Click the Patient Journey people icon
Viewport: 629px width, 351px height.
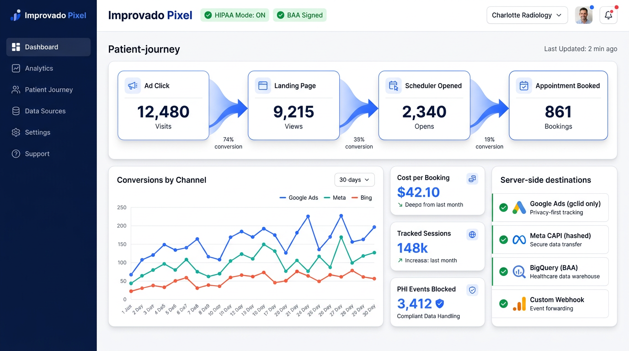pyautogui.click(x=16, y=90)
